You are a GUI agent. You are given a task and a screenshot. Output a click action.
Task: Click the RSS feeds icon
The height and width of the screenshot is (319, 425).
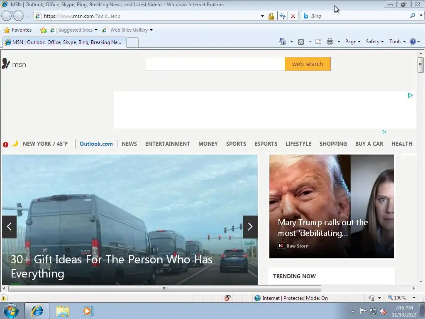(x=301, y=42)
